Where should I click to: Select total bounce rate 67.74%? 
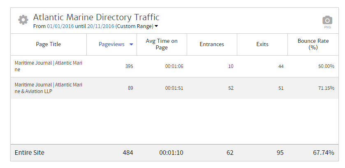coord(324,153)
